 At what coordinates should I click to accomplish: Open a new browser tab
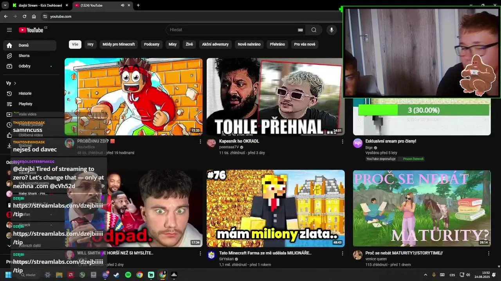click(138, 5)
